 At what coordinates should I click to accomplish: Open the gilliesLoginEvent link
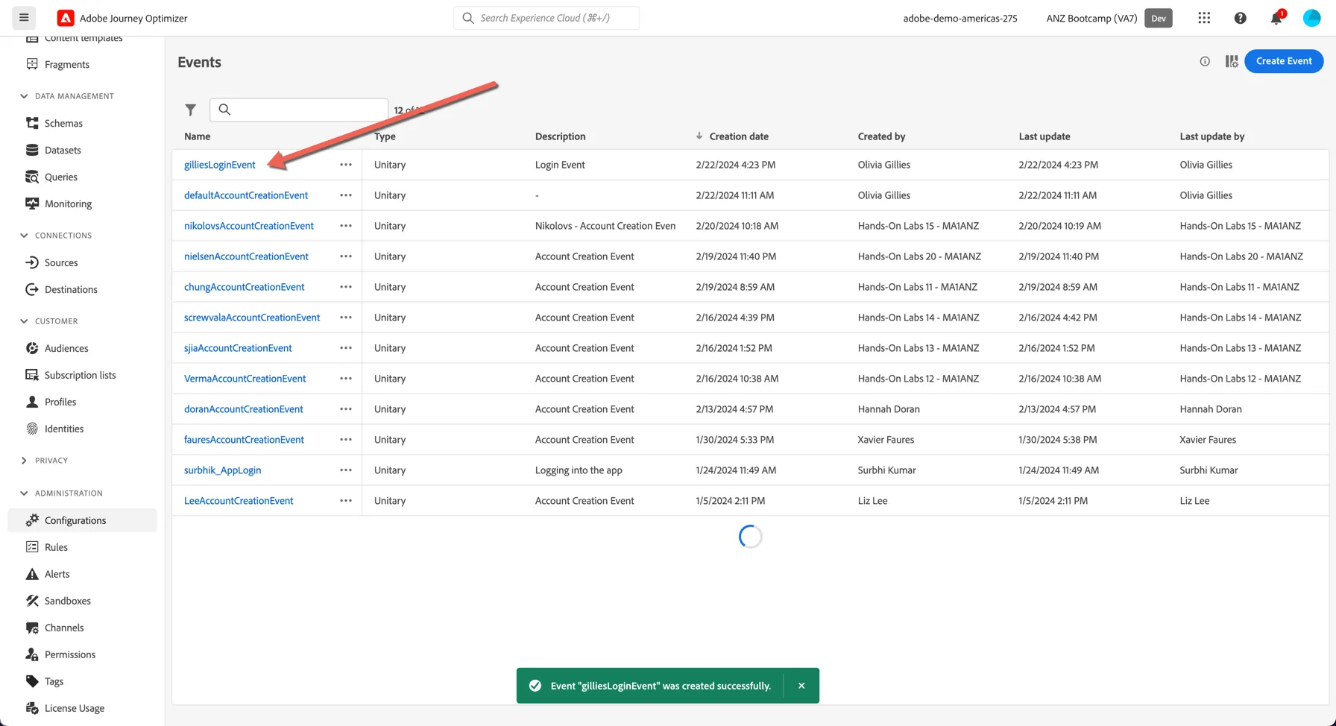[x=220, y=165]
